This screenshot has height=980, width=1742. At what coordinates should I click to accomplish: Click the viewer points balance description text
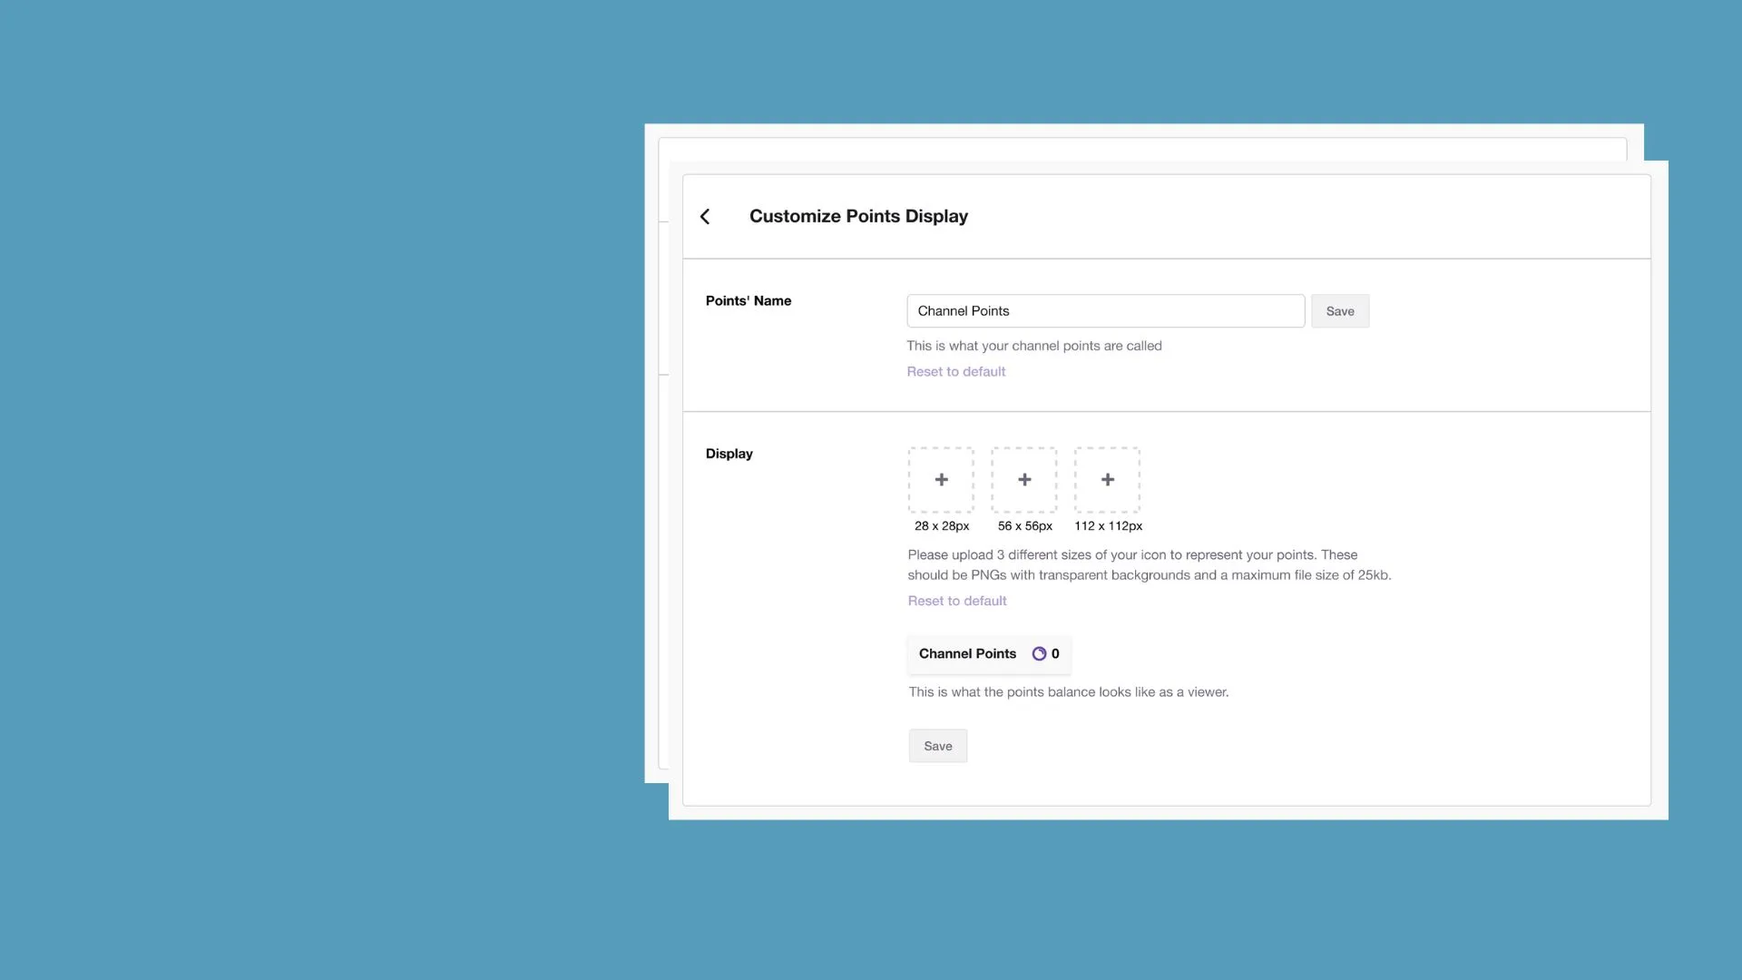[x=1068, y=691]
